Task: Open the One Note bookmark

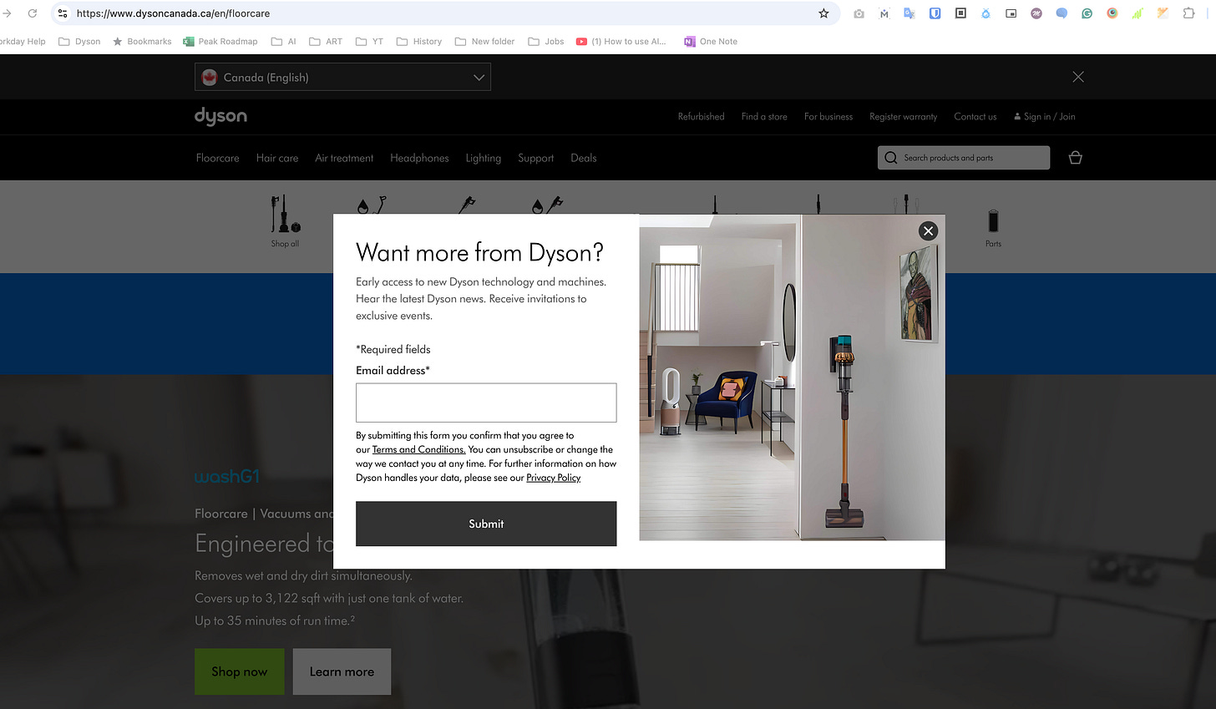Action: point(711,41)
